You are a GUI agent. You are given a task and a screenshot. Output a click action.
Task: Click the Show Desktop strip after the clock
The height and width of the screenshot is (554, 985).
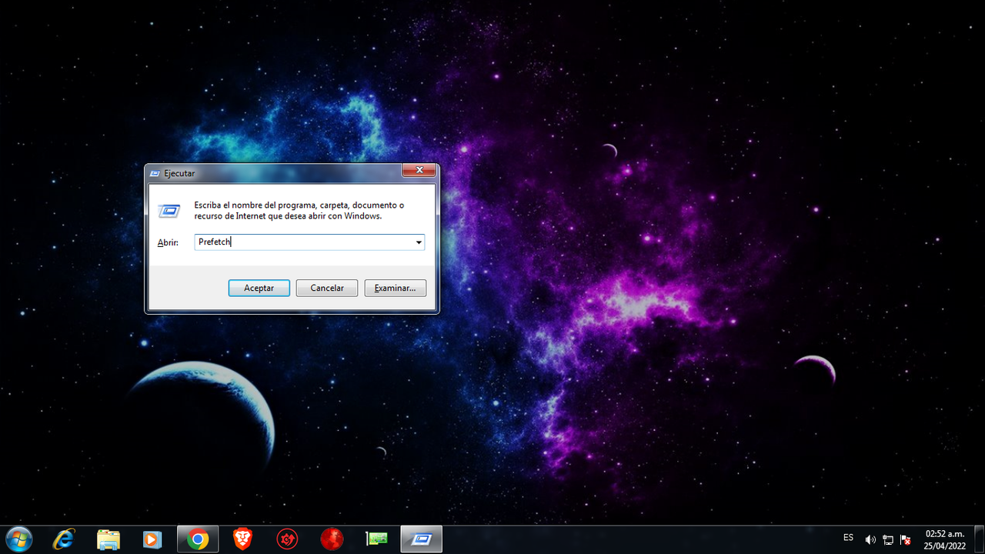point(980,539)
